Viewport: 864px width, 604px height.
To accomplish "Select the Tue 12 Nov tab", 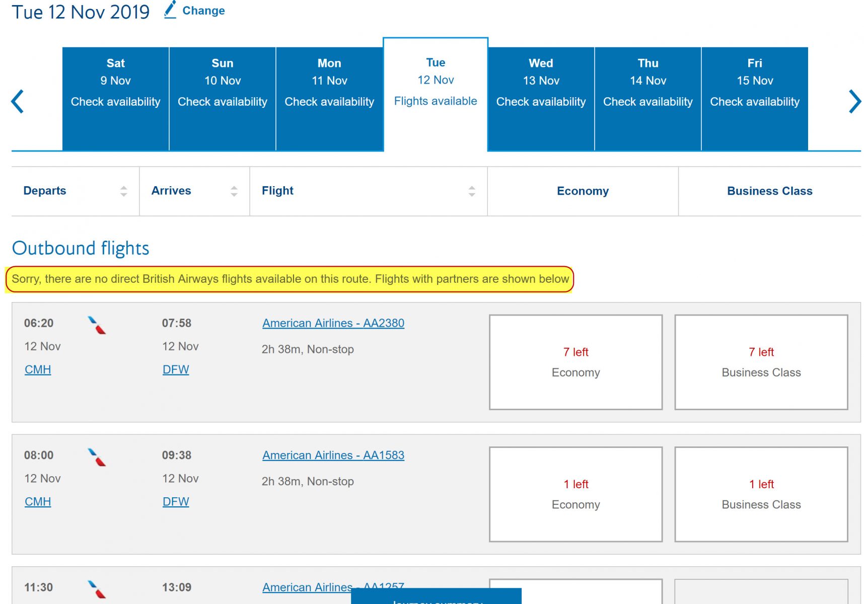I will pos(436,94).
